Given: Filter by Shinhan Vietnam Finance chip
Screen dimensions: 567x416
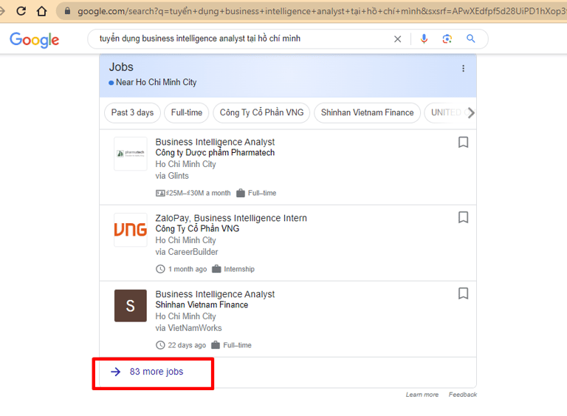Looking at the screenshot, I should point(368,112).
